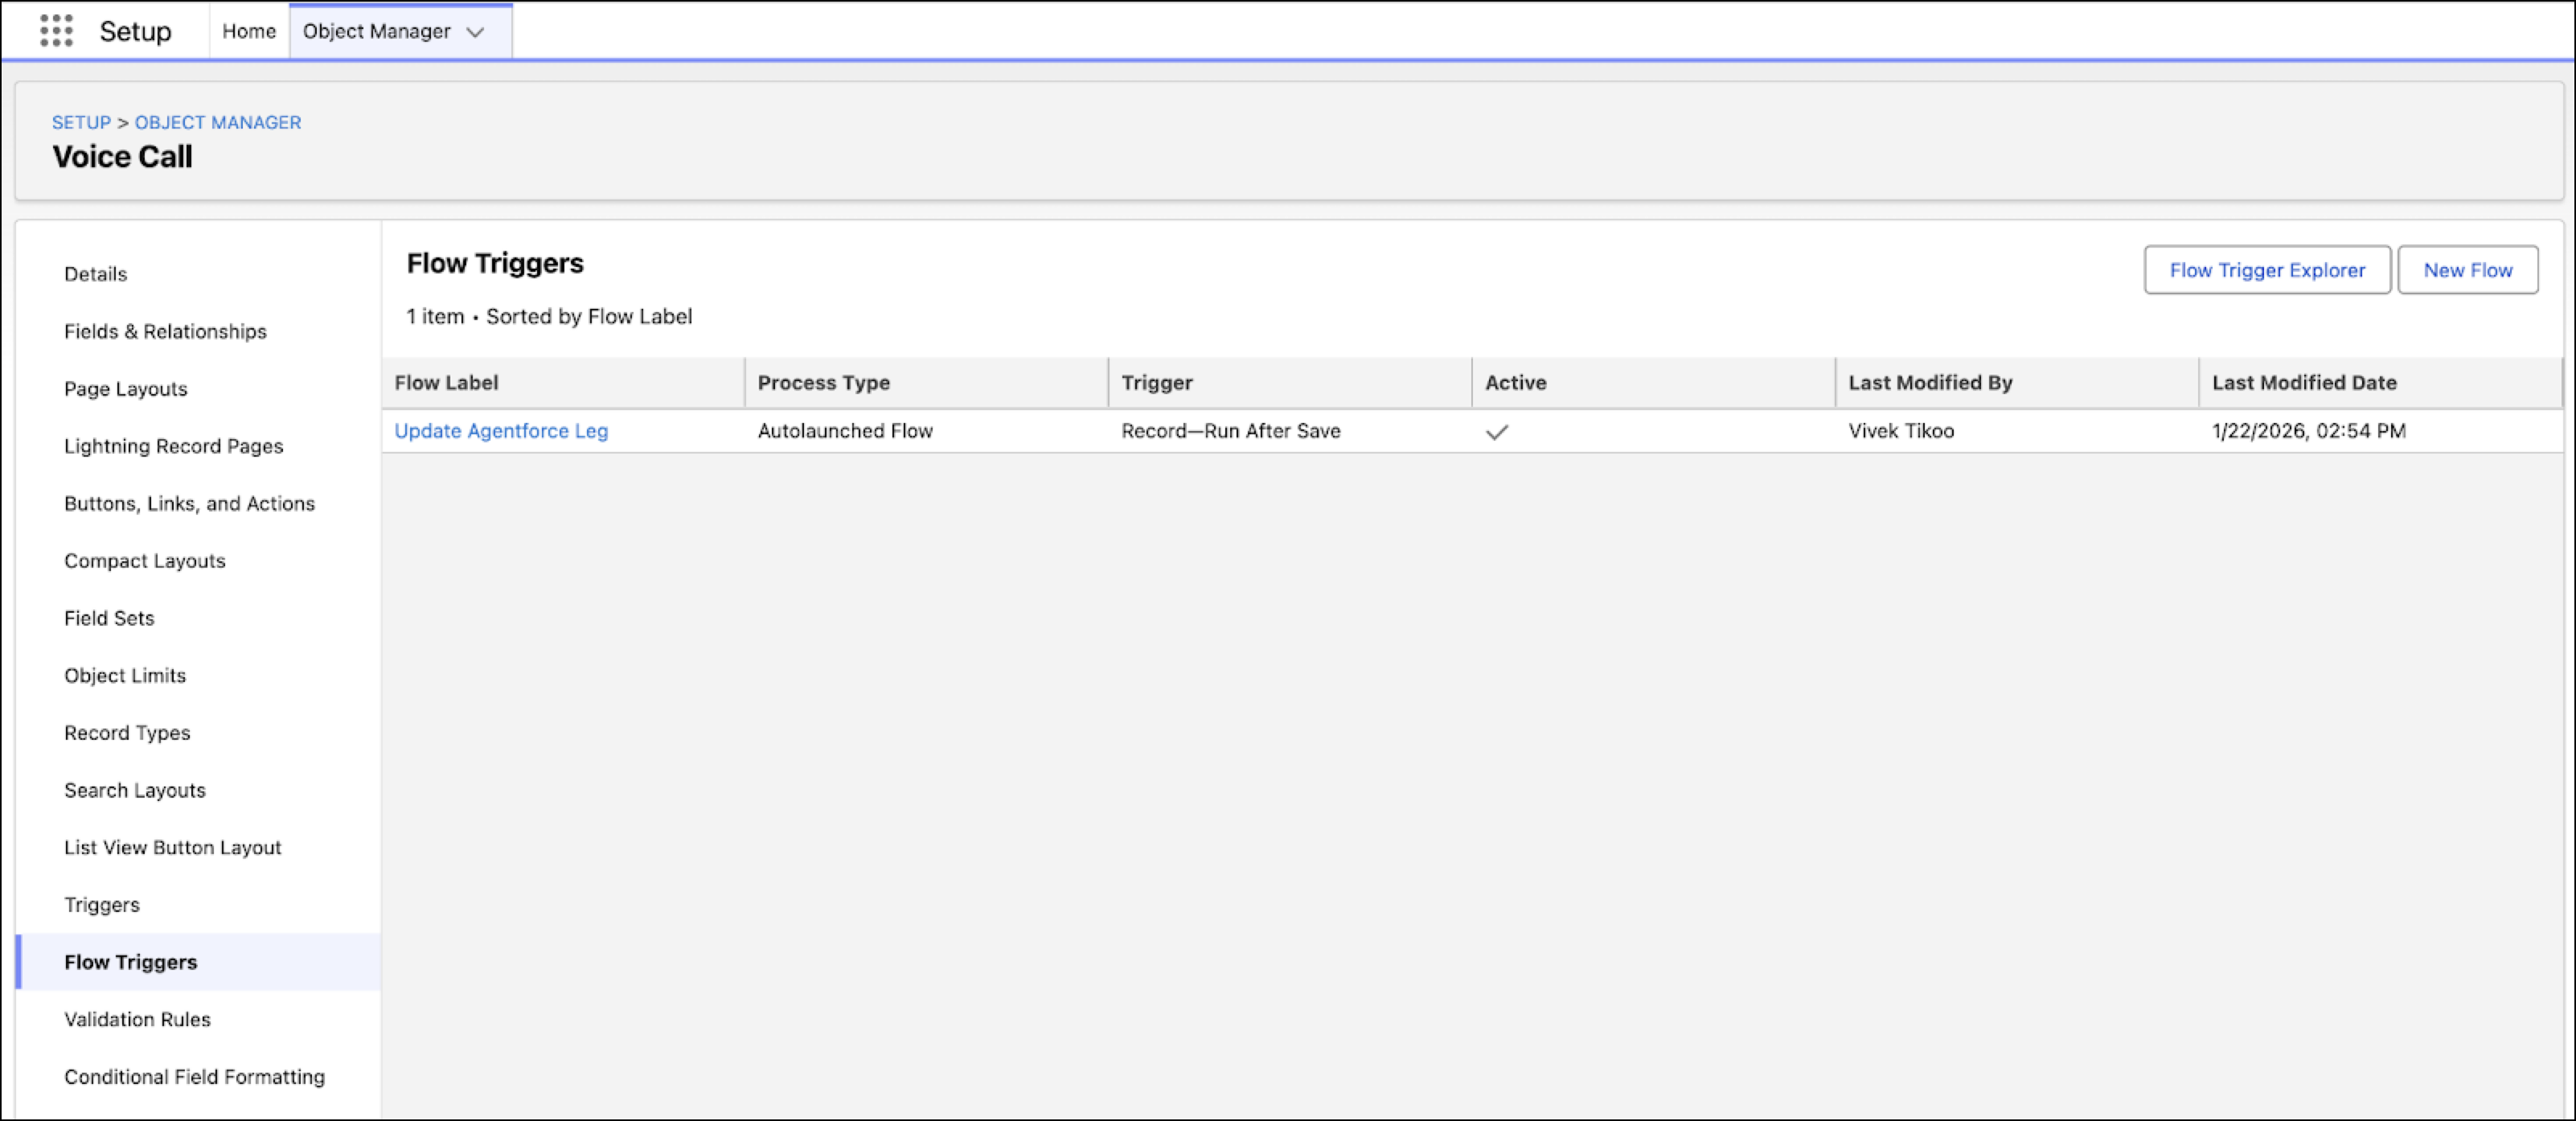
Task: Open the App Launcher dots icon
Action: pyautogui.click(x=57, y=31)
